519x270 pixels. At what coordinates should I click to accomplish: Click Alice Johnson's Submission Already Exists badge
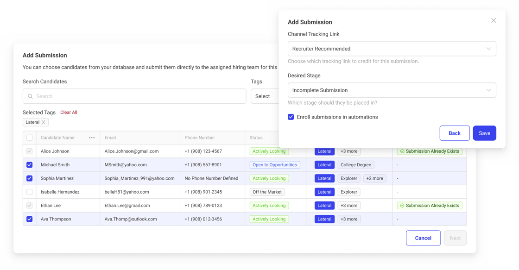point(429,151)
